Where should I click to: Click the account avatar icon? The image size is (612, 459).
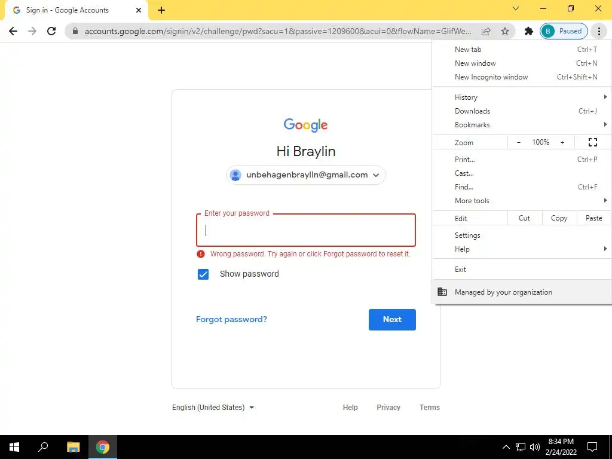coord(235,175)
